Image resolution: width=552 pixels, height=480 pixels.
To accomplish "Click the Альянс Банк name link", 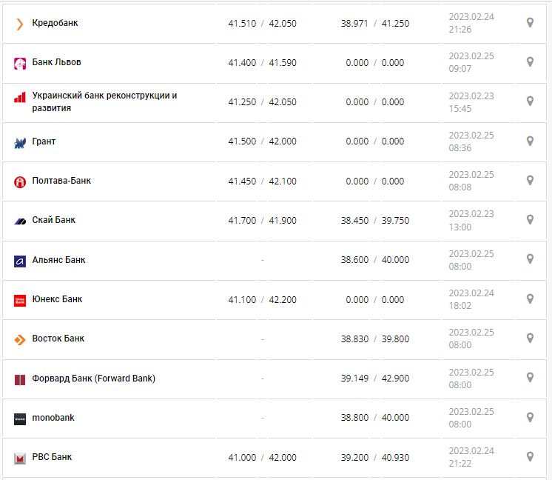I will (58, 260).
